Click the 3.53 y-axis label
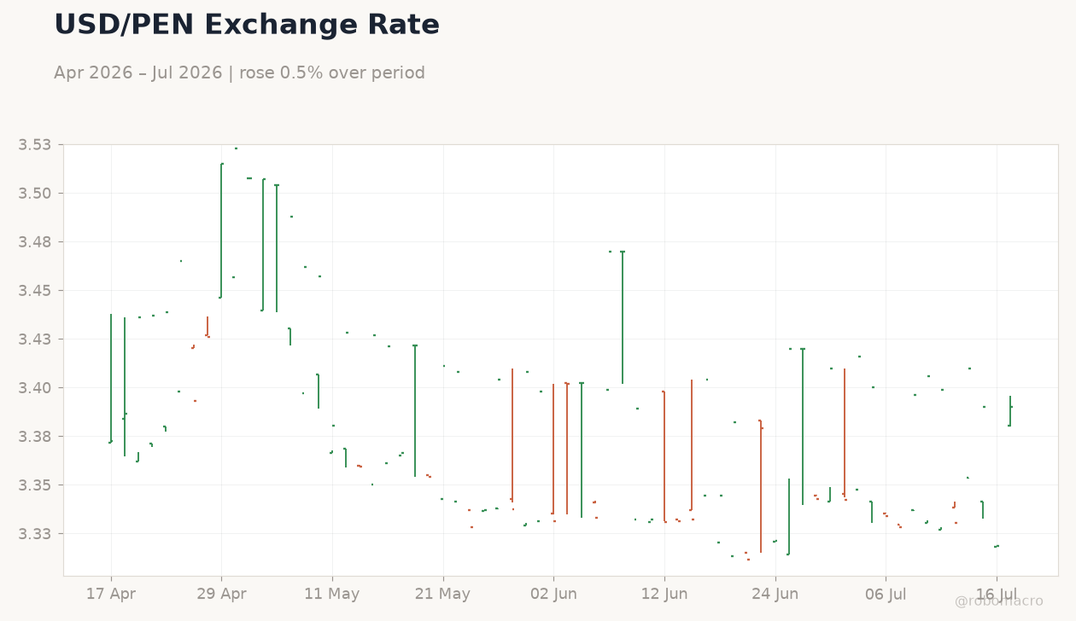This screenshot has height=621, width=1076. pos(35,145)
